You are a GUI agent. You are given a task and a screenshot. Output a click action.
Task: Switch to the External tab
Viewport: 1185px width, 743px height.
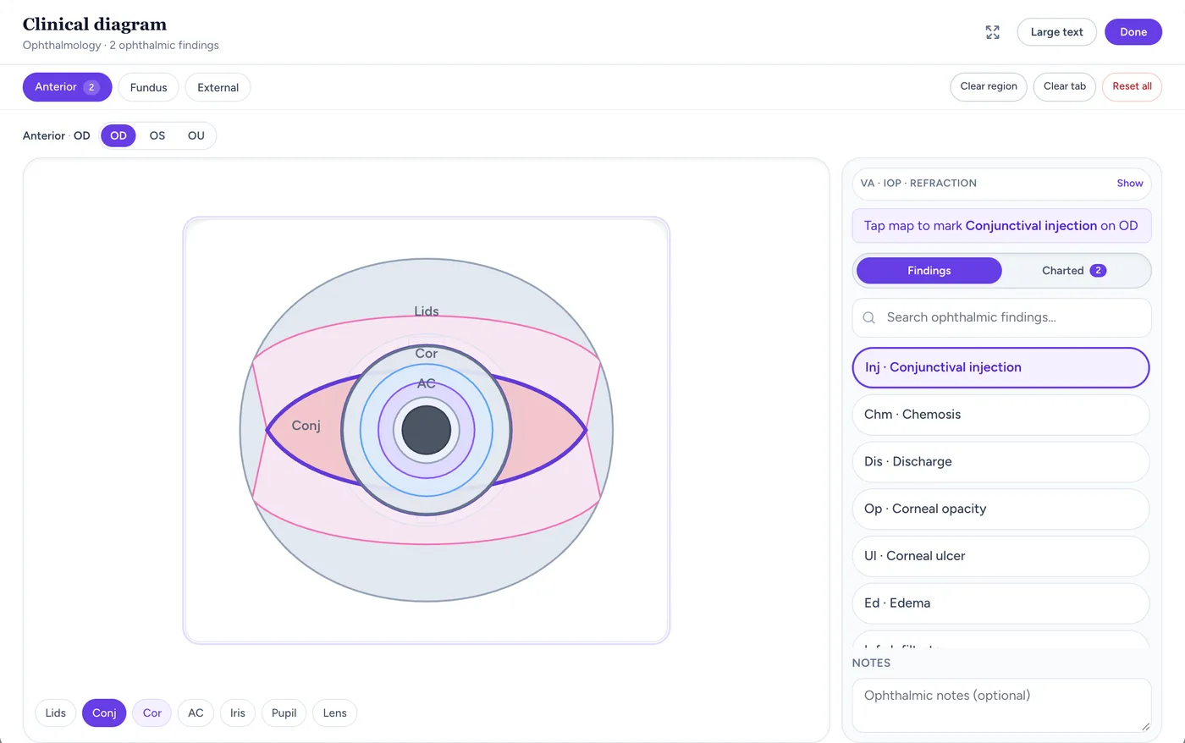218,87
